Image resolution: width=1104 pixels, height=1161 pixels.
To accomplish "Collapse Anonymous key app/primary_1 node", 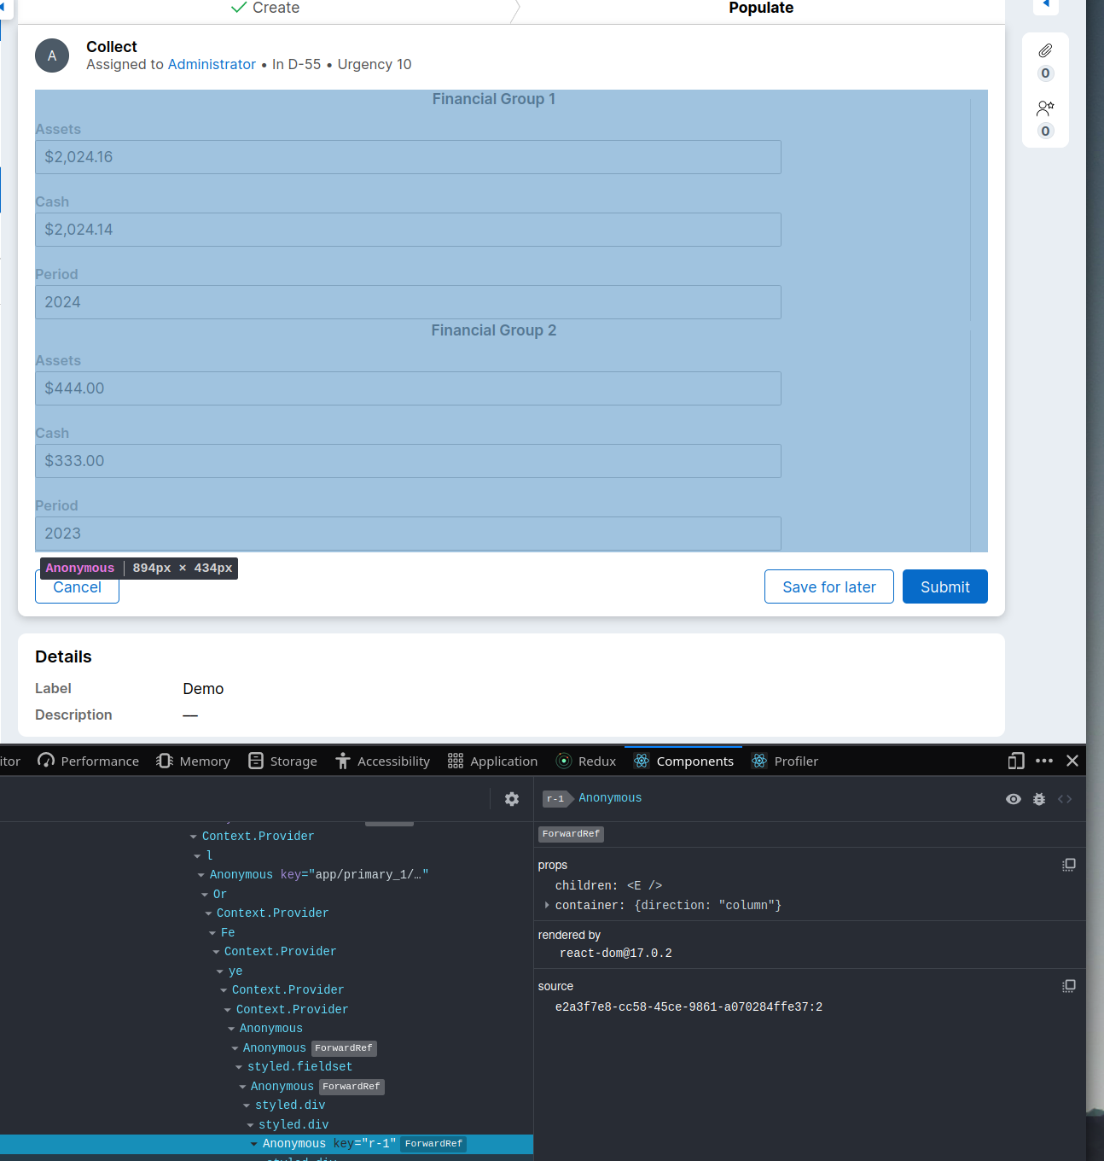I will point(201,875).
